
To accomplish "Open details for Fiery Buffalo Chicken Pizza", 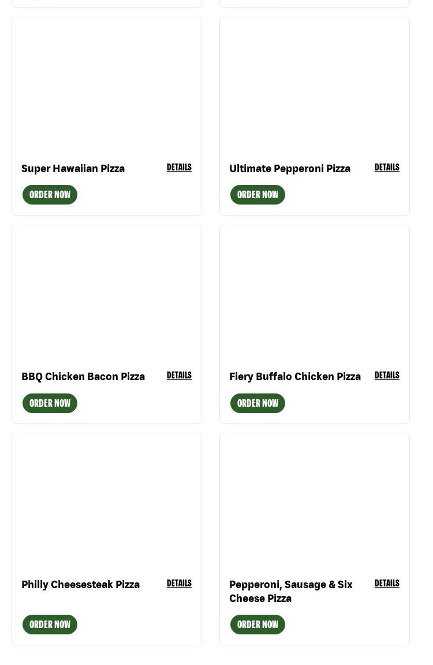I will pos(387,375).
